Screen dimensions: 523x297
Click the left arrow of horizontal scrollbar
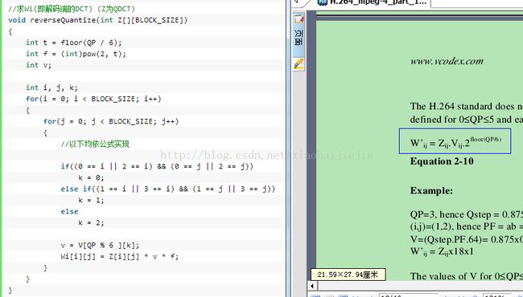(x=312, y=286)
